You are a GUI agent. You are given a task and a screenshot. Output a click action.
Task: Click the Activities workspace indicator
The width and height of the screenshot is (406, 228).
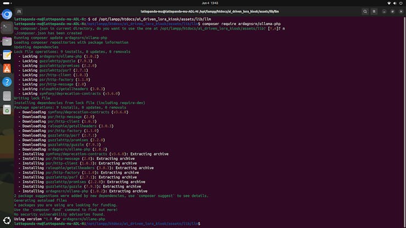pos(5,3)
